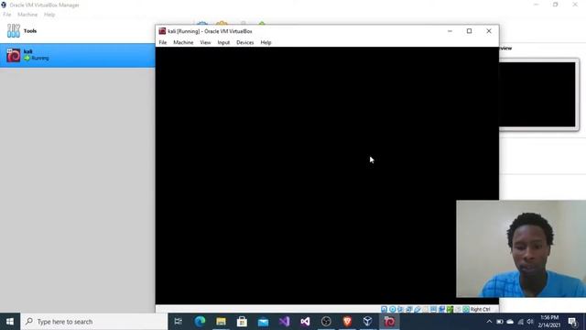Open View menu in kali VM window

click(x=205, y=43)
